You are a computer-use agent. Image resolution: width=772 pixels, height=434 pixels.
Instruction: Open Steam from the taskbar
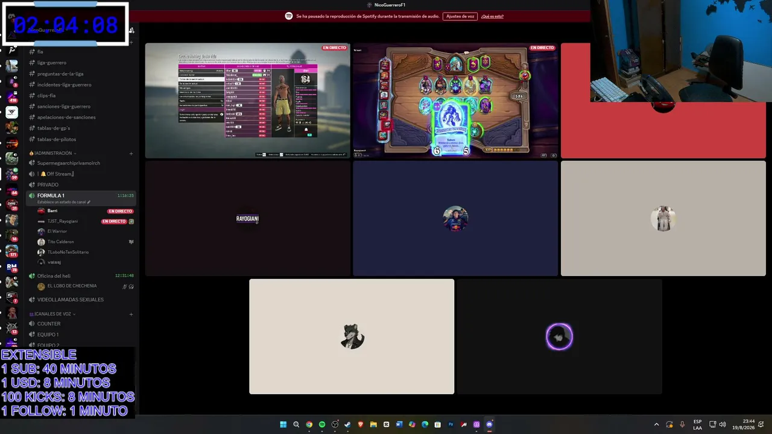pos(347,424)
